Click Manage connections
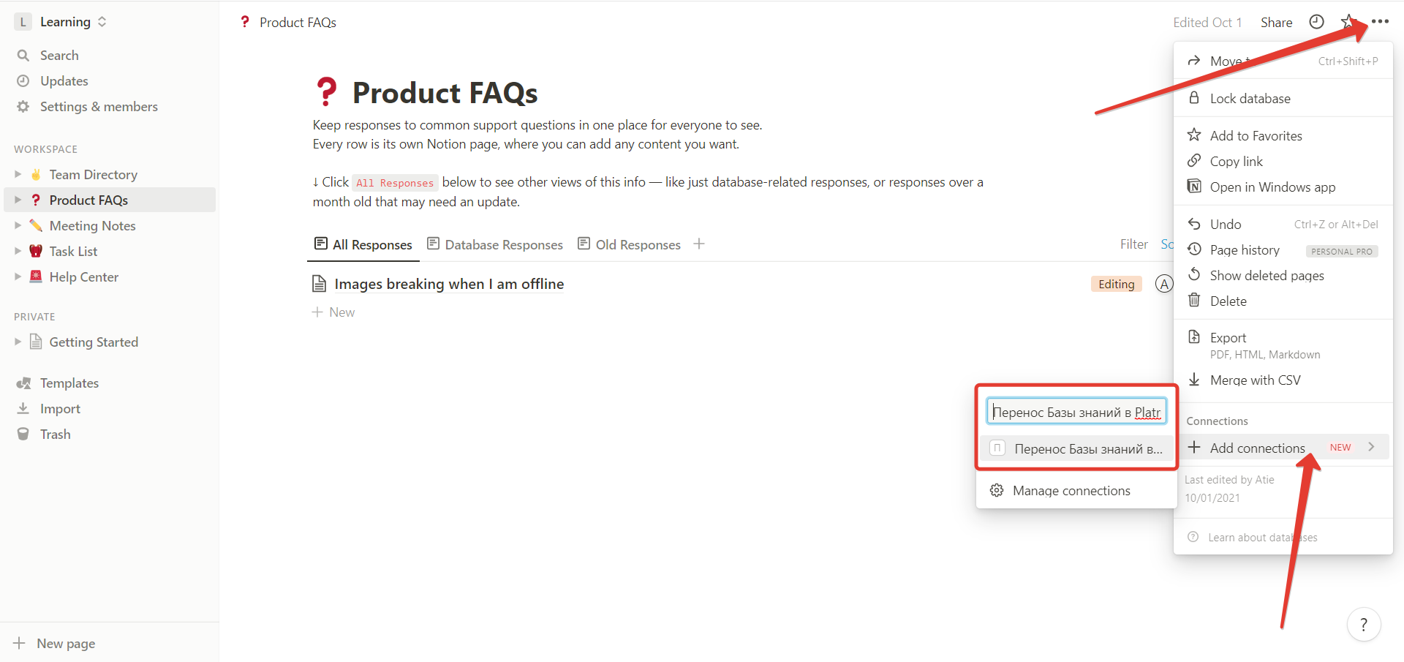The height and width of the screenshot is (662, 1404). pyautogui.click(x=1071, y=491)
